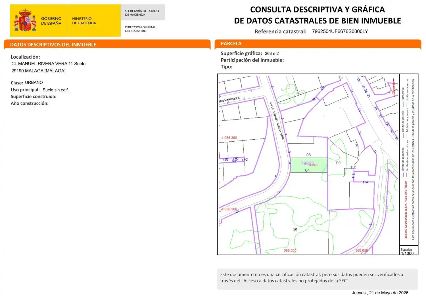
Task: Click house number '24' on the map
Action: [x=376, y=108]
